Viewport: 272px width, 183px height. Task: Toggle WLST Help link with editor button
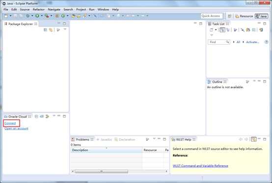(x=253, y=139)
